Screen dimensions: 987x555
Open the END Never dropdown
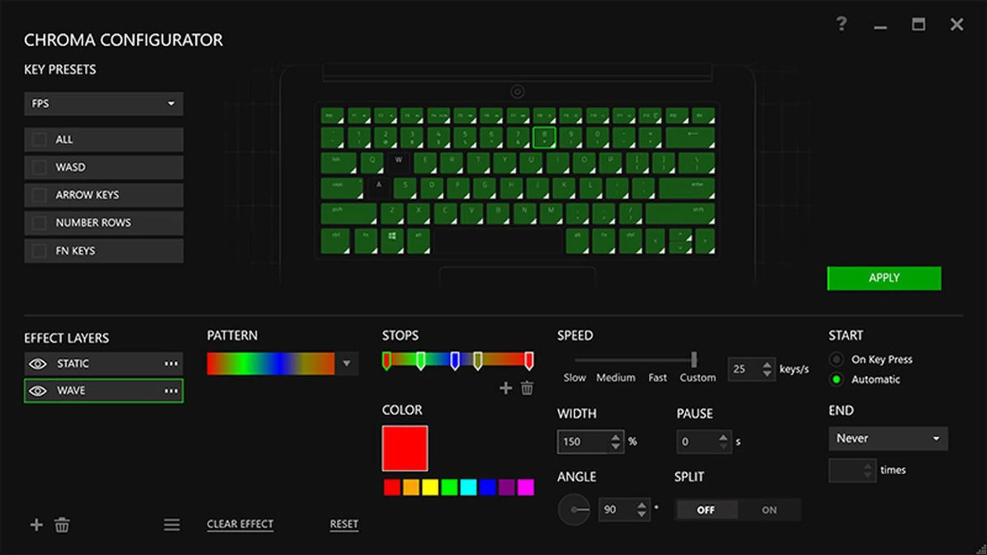click(888, 438)
